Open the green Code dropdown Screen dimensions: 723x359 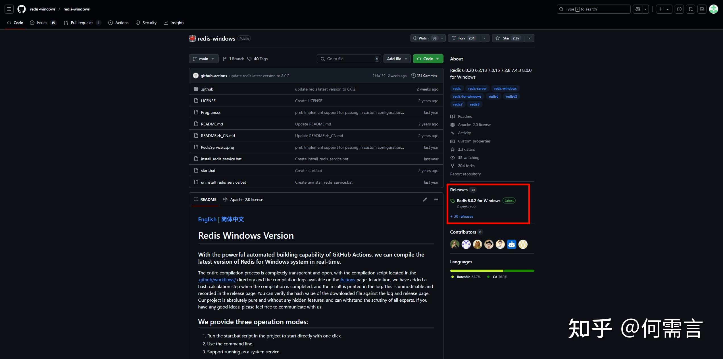click(x=428, y=59)
